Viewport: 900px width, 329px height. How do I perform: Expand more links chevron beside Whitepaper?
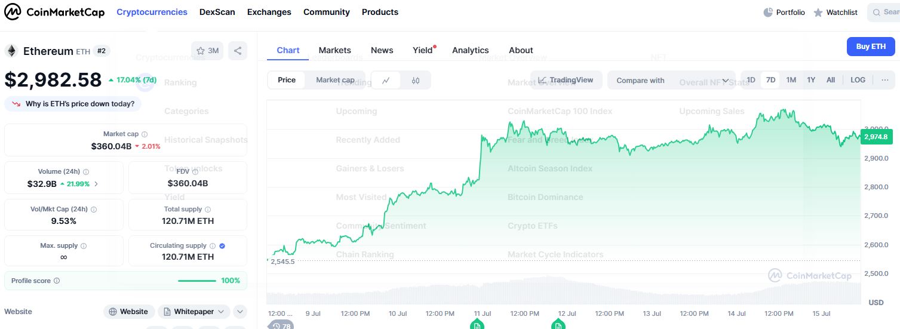click(239, 312)
